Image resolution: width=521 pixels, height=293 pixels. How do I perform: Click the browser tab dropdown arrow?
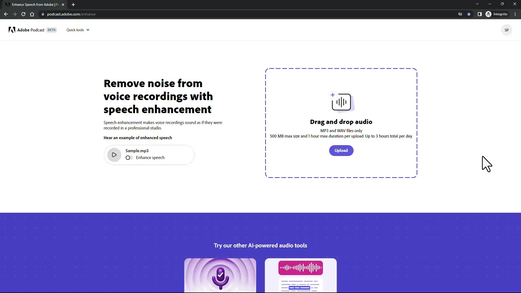(x=477, y=4)
